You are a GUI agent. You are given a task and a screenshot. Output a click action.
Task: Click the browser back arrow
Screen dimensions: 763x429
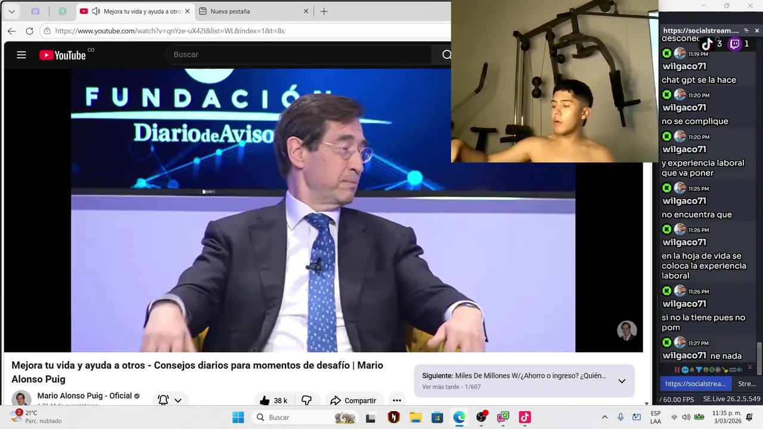(x=12, y=31)
